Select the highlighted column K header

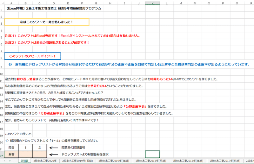click(x=152, y=3)
